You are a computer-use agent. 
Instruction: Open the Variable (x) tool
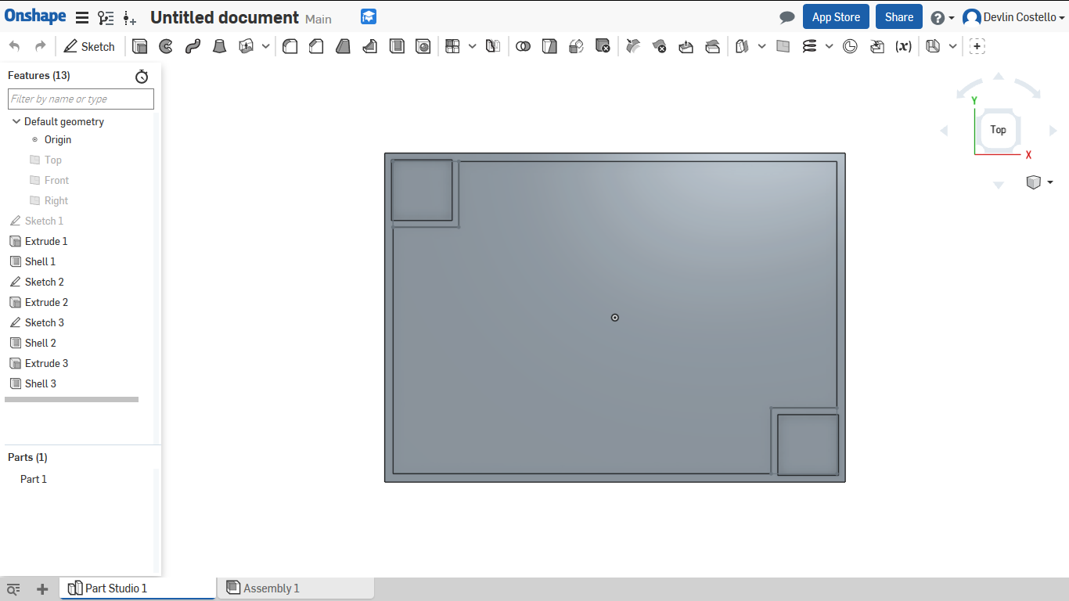(x=904, y=46)
